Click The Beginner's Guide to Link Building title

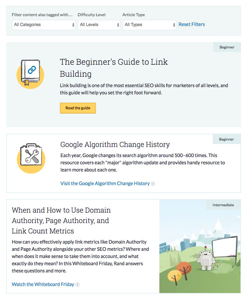[x=114, y=68]
